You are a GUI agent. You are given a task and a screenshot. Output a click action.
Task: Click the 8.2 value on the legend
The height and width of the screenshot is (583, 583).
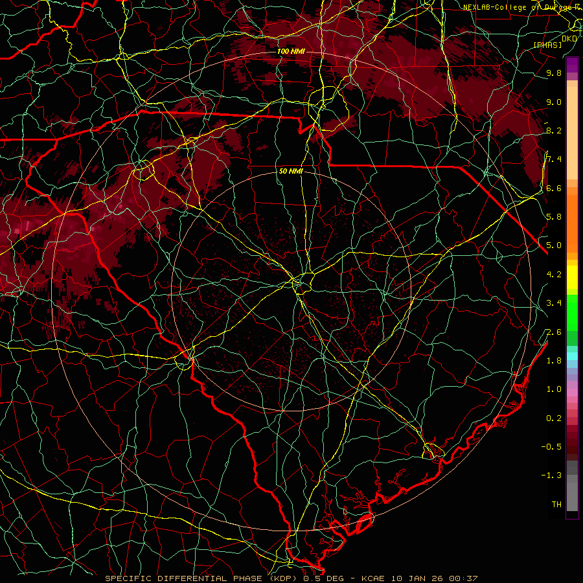[554, 131]
